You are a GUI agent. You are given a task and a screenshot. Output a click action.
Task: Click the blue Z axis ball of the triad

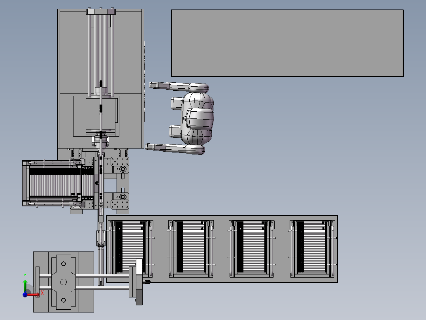point(25,295)
